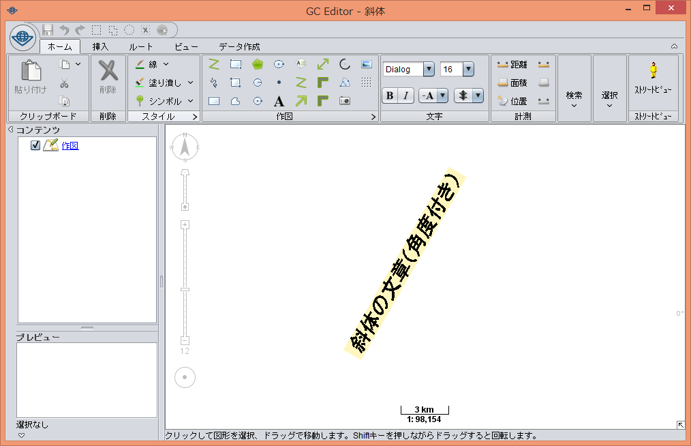Viewport: 691px width, 446px height.
Task: Click the 距離 distance measure button
Action: click(512, 64)
